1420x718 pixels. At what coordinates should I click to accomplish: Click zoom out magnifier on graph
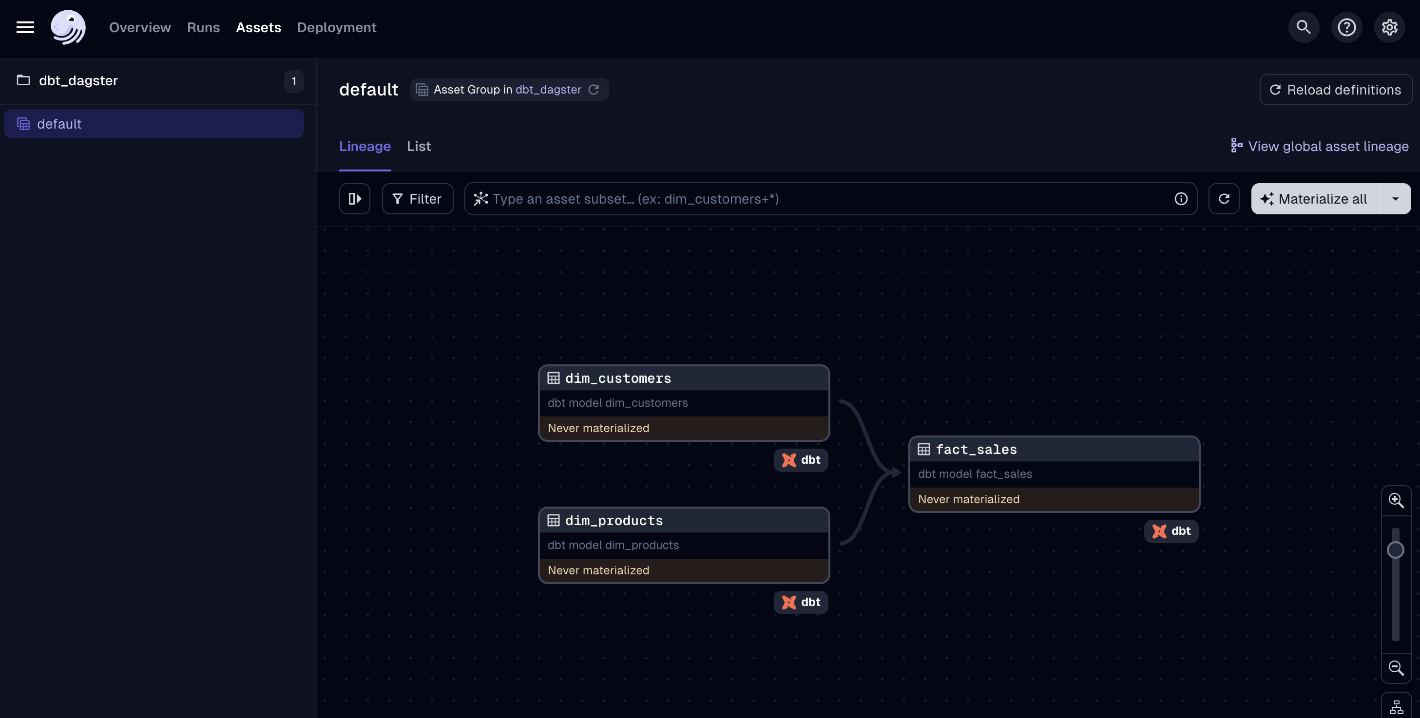tap(1396, 668)
